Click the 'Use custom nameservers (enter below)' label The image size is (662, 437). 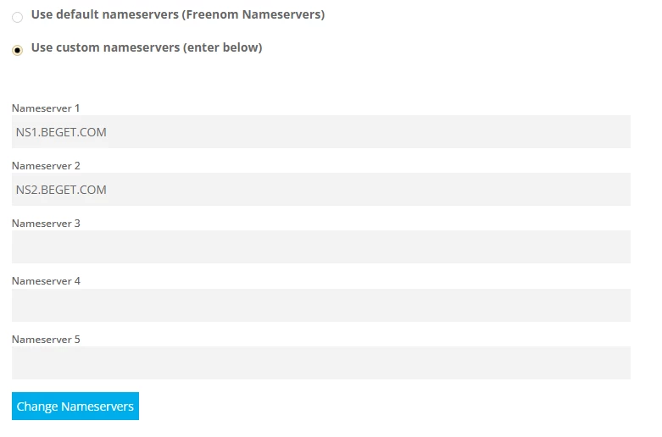coord(147,47)
